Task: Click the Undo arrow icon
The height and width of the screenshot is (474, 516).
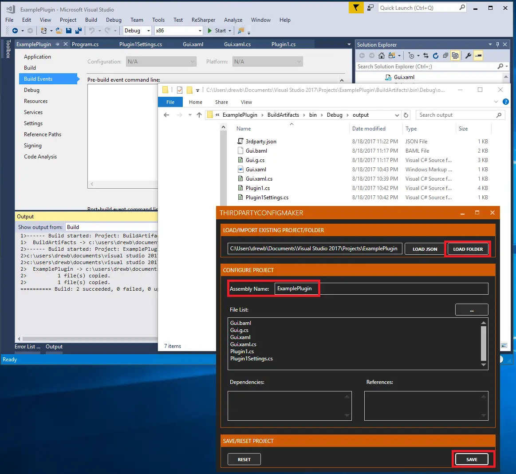Action: tap(92, 31)
